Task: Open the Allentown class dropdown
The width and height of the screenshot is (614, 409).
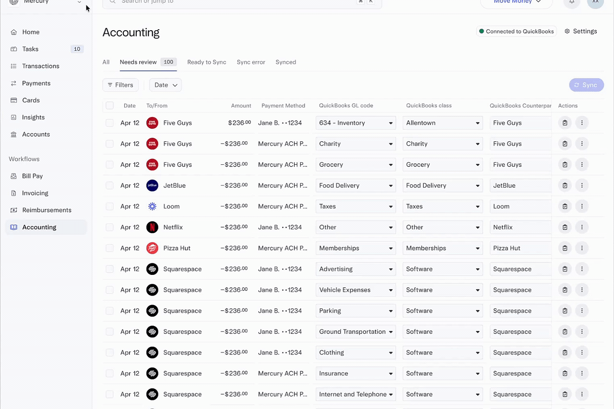Action: tap(443, 123)
